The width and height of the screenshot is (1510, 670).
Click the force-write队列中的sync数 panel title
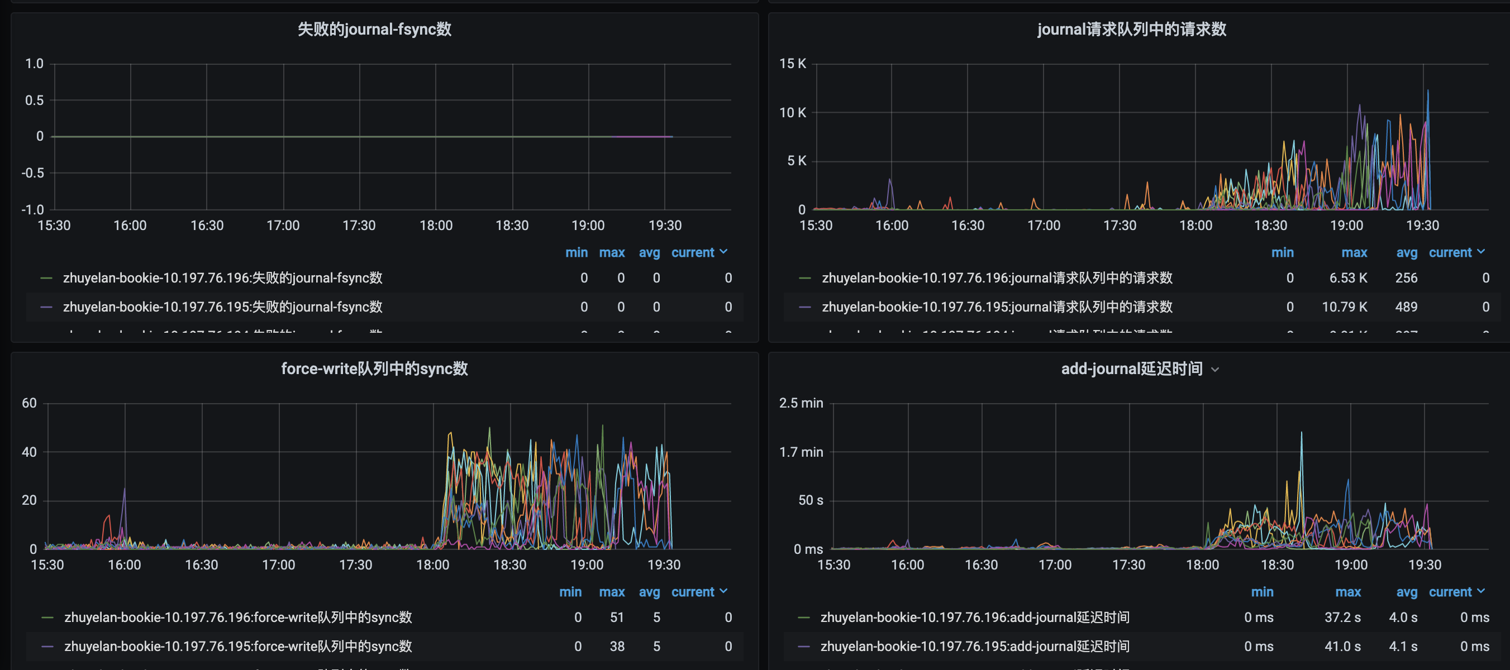(374, 369)
